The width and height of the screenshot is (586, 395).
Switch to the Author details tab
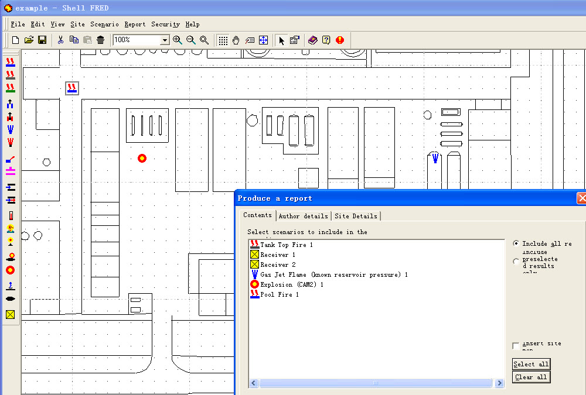[303, 216]
